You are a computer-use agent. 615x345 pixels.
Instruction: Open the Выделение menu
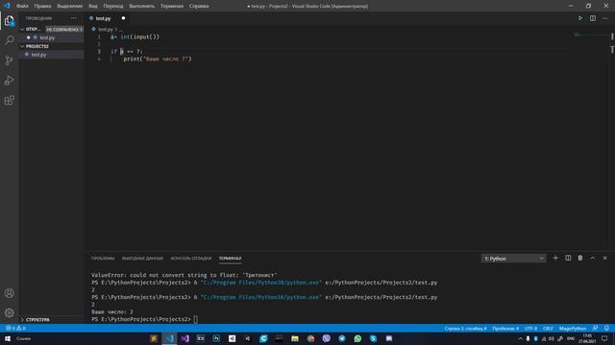(x=70, y=6)
